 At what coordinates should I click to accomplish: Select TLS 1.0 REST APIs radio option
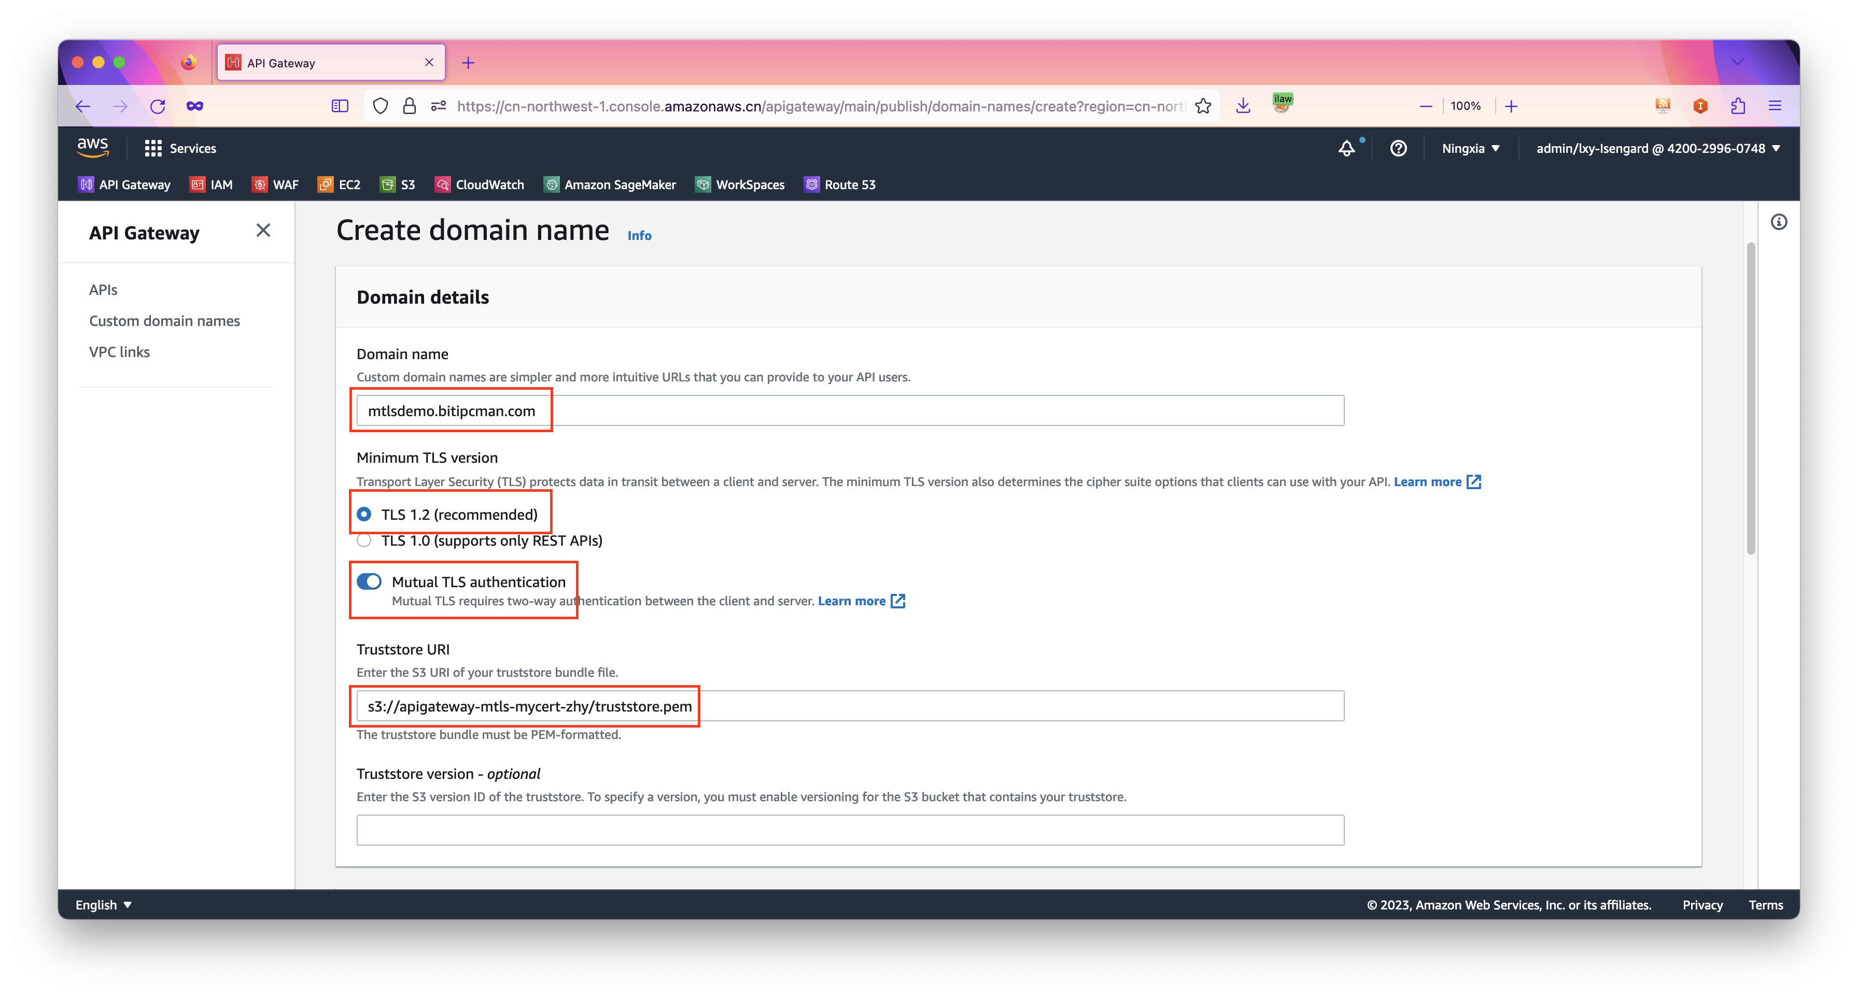click(x=364, y=540)
